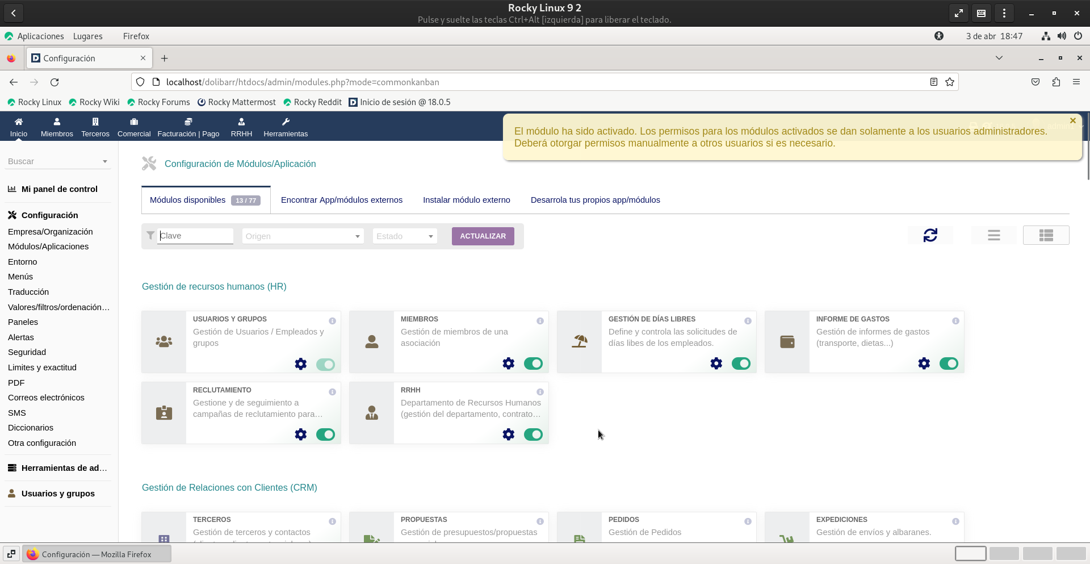
Task: Click the refresh modules icon
Action: [930, 235]
